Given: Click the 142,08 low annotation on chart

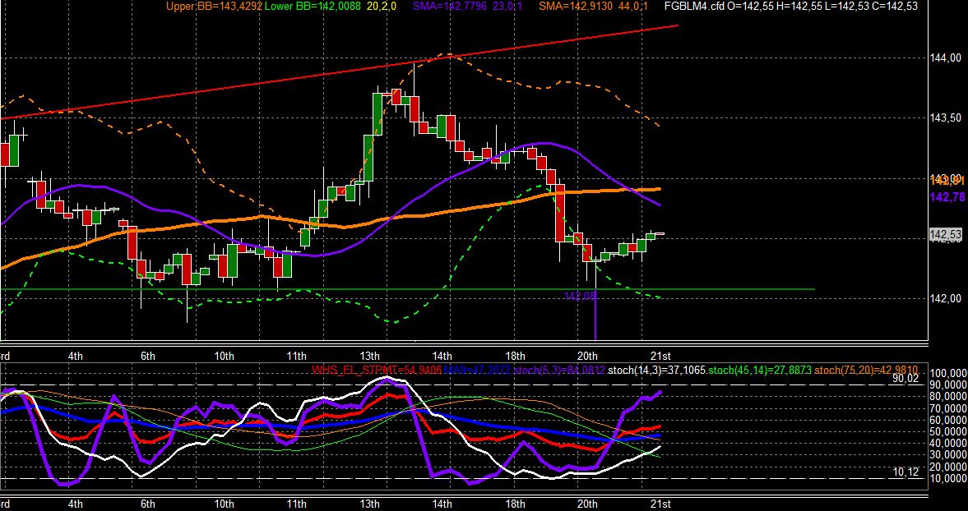Looking at the screenshot, I should (x=581, y=296).
